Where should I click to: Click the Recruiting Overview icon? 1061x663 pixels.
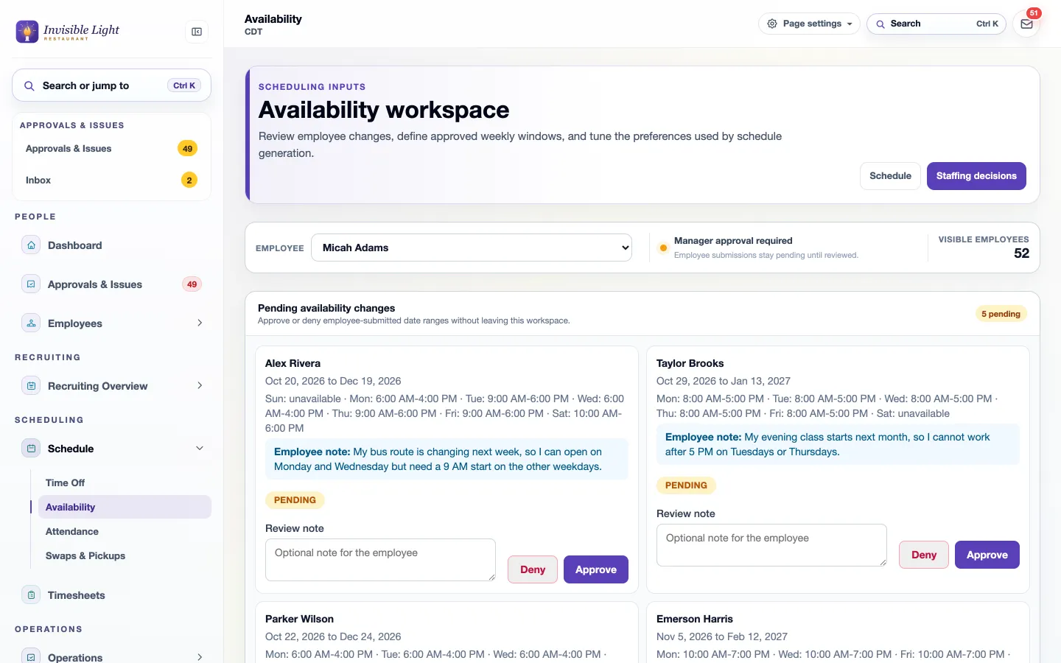(x=31, y=386)
